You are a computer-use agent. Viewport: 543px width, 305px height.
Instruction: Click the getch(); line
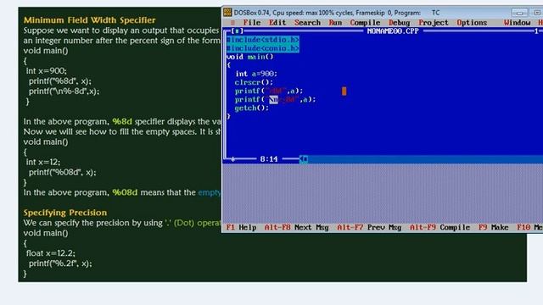[252, 108]
